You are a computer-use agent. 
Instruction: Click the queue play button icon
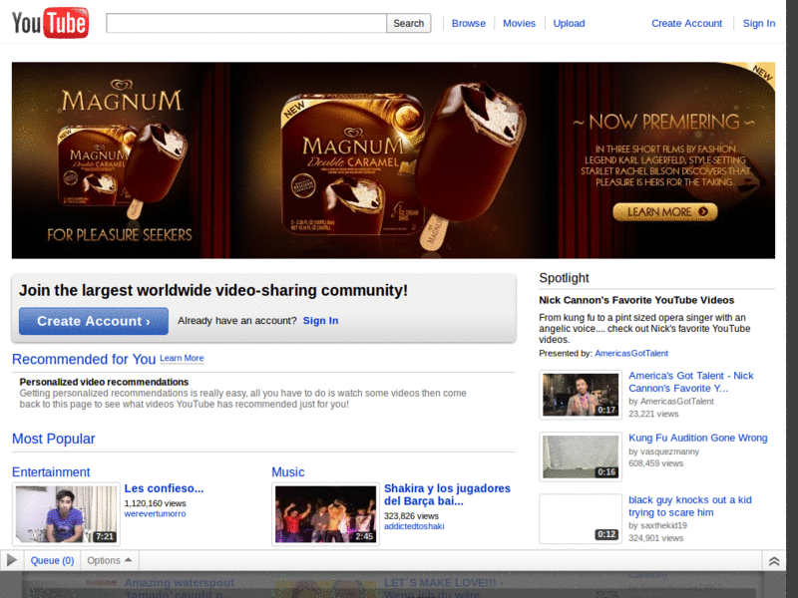12,560
